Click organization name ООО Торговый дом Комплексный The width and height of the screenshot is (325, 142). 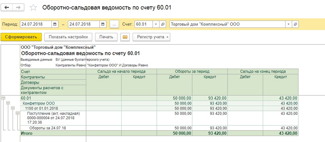(x=58, y=47)
